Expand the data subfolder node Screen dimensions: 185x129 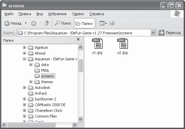click(31, 65)
